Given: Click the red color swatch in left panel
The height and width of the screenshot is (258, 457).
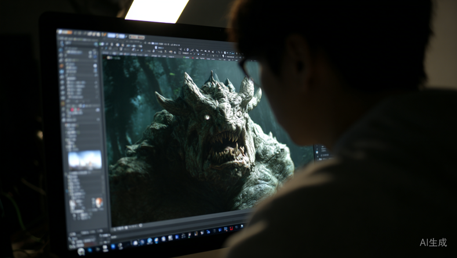Looking at the screenshot, I should click(x=72, y=109).
